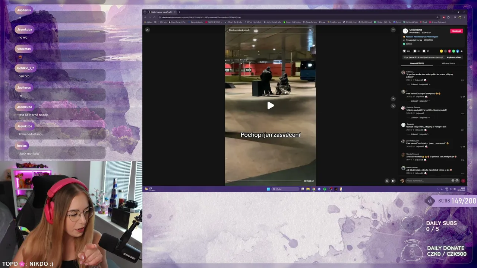Close the TikTok video viewer

[147, 30]
